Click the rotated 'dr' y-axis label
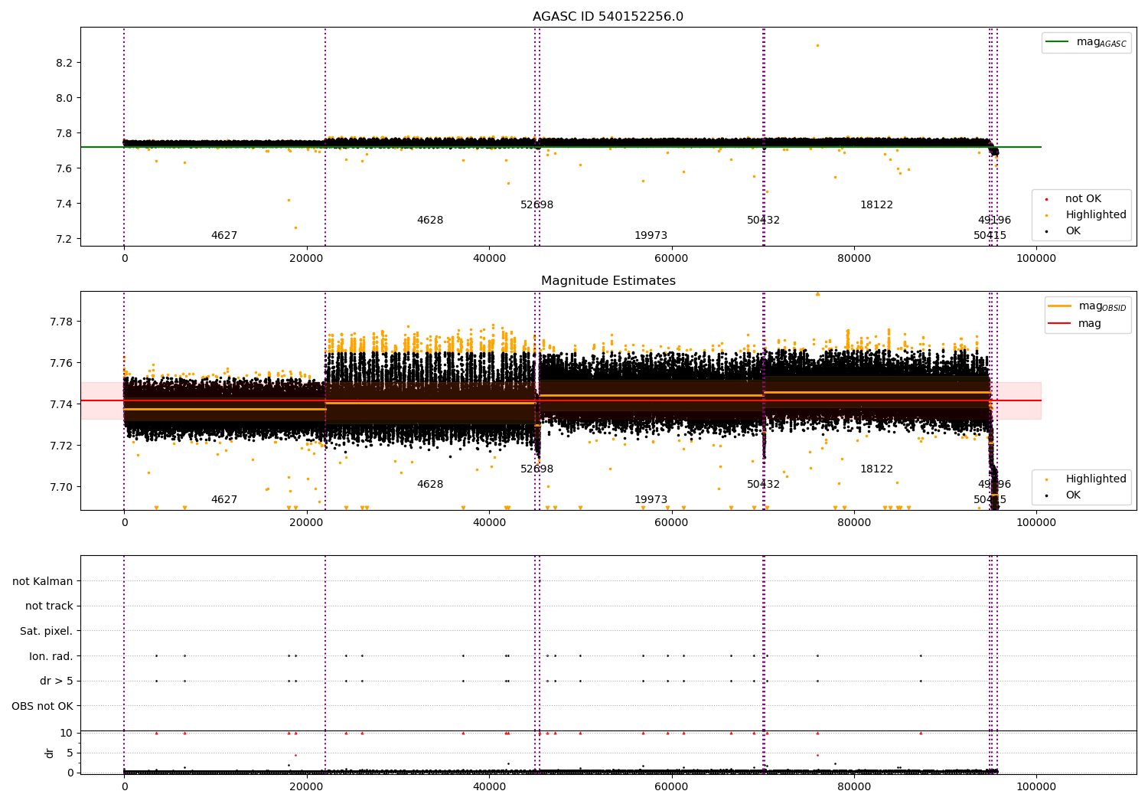This screenshot has height=804, width=1148. [x=50, y=753]
